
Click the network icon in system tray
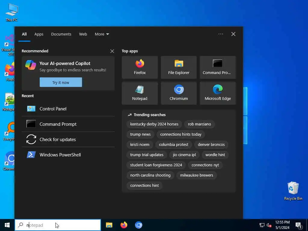click(262, 225)
